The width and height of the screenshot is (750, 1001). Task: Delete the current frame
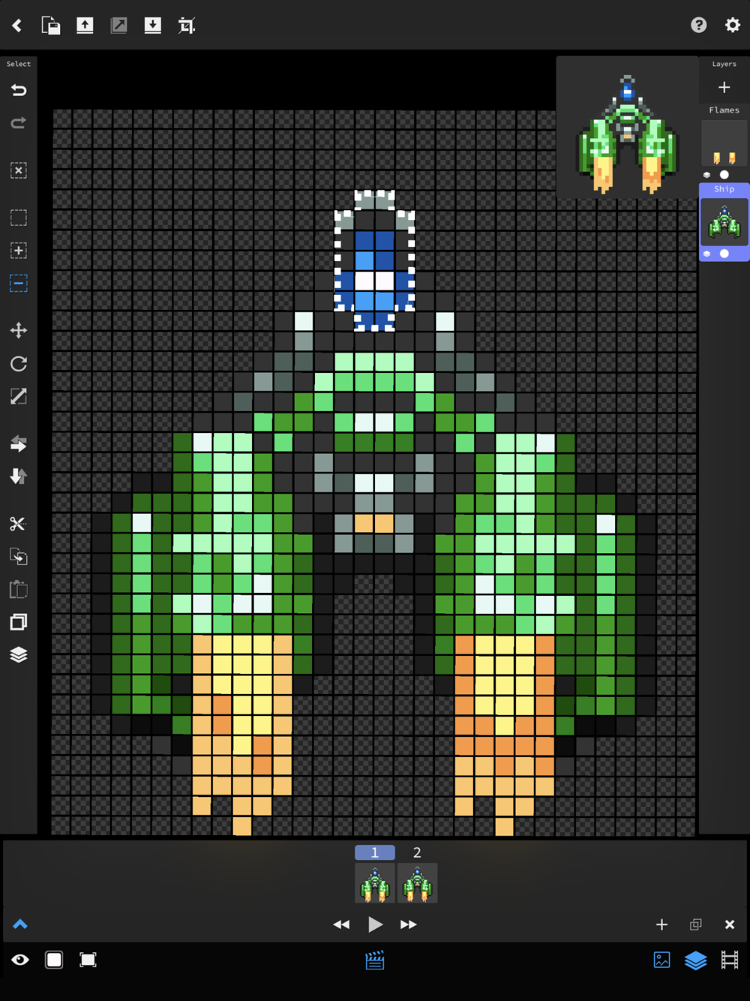(730, 924)
